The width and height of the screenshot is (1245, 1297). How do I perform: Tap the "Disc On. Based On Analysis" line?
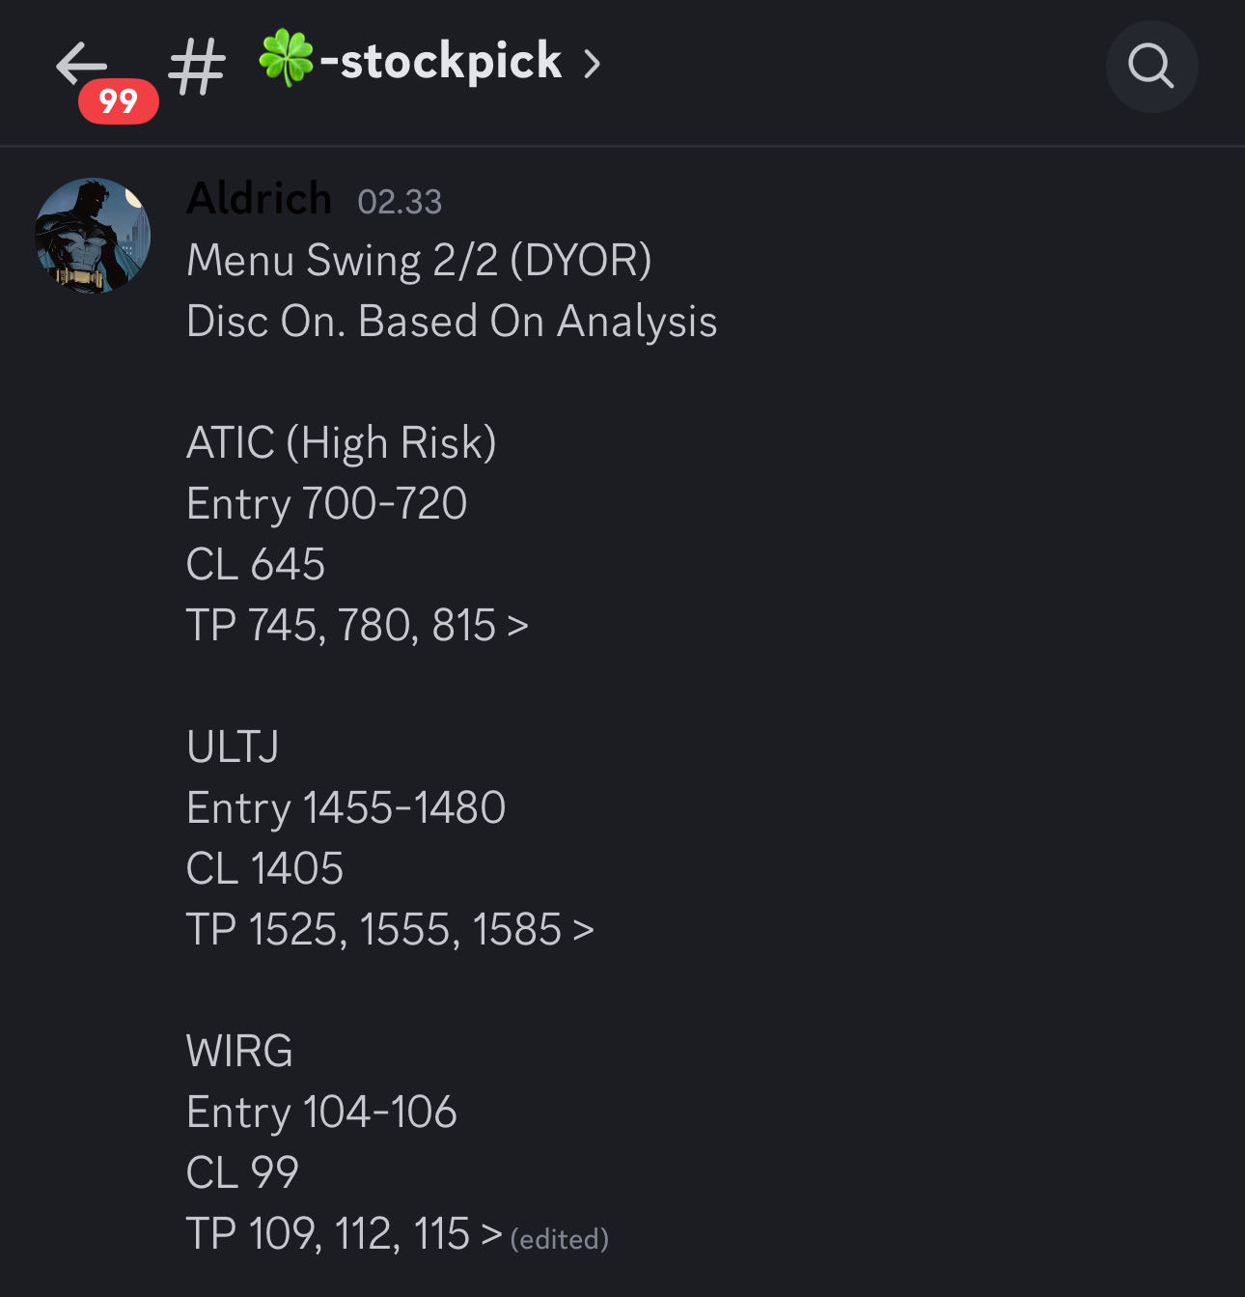coord(452,322)
